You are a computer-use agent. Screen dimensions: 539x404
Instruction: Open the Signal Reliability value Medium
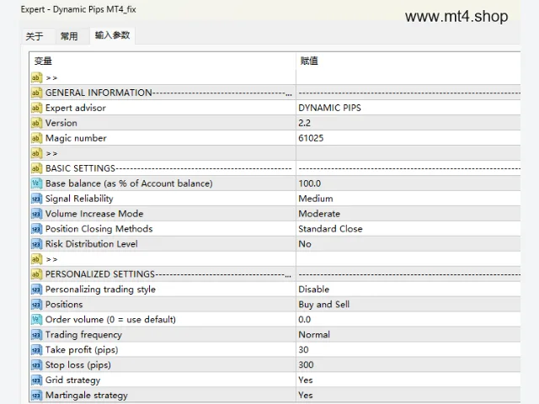316,199
